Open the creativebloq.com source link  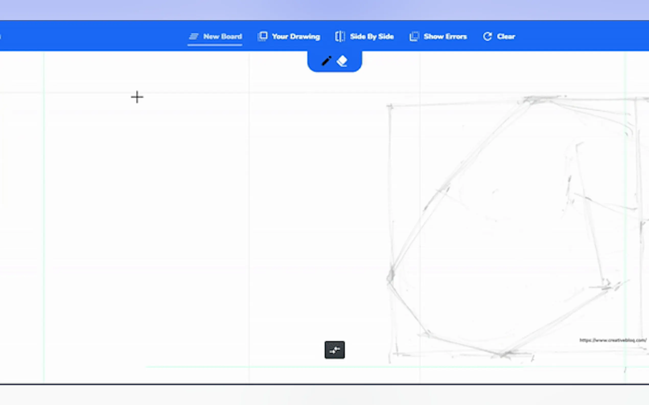[613, 340]
